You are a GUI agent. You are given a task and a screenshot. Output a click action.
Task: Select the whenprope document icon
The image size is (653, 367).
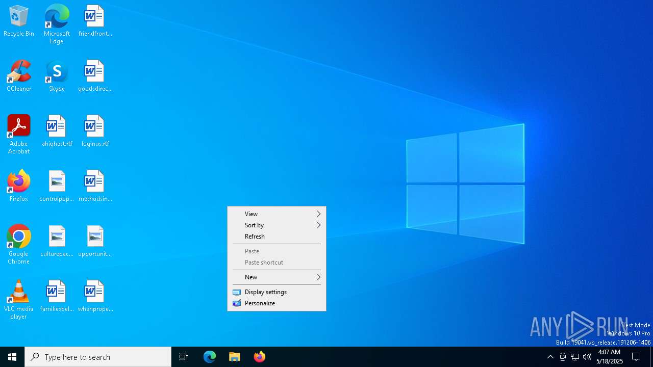click(95, 297)
